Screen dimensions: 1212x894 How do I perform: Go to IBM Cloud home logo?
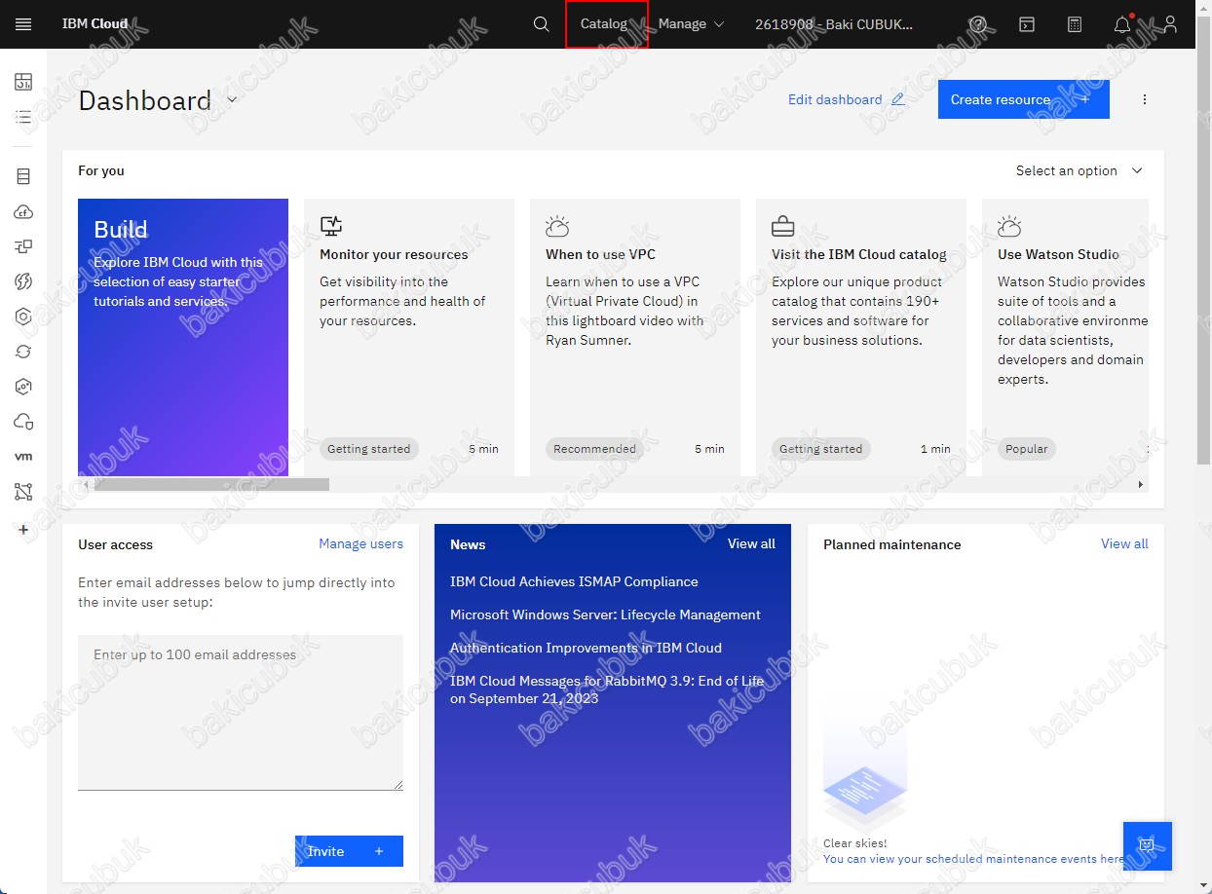(95, 24)
